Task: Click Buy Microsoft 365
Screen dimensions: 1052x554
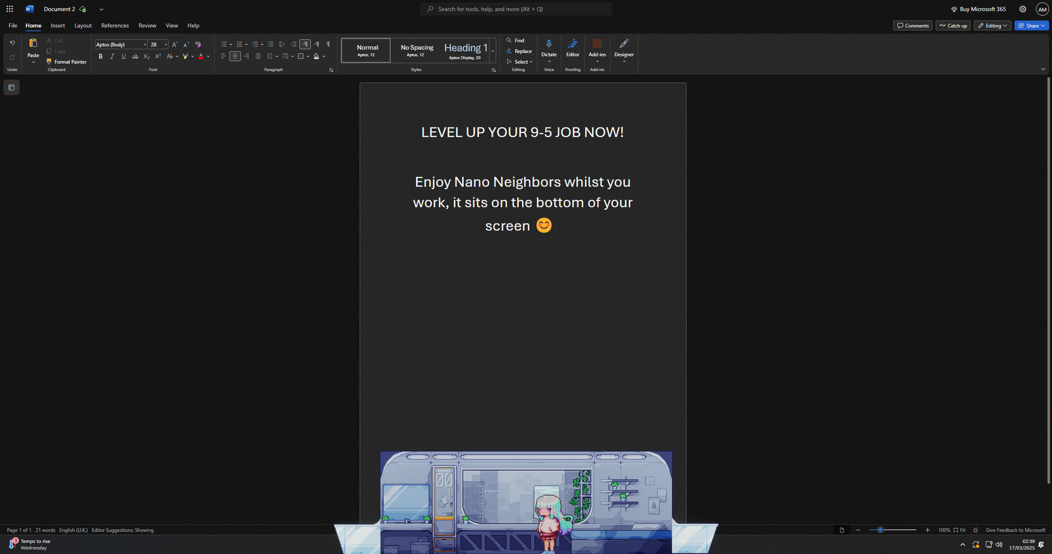Action: tap(979, 9)
